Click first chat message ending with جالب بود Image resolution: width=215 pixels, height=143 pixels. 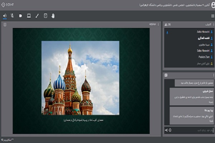pos(194,83)
